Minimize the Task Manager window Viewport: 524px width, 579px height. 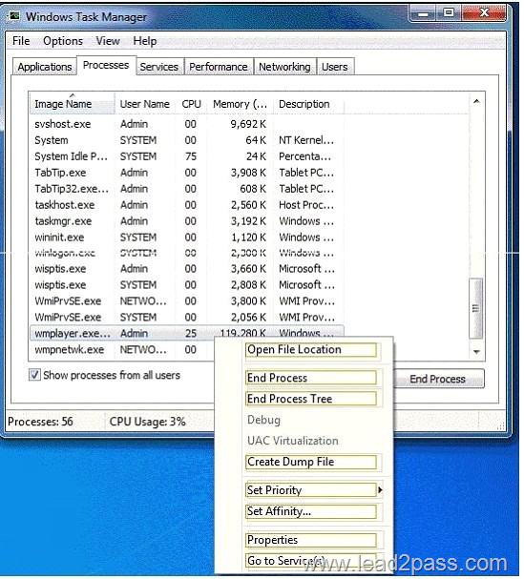[x=423, y=13]
